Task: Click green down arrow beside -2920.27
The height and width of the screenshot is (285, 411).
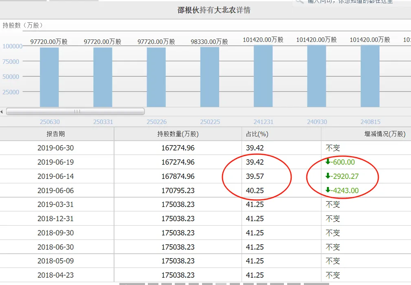Action: [327, 176]
